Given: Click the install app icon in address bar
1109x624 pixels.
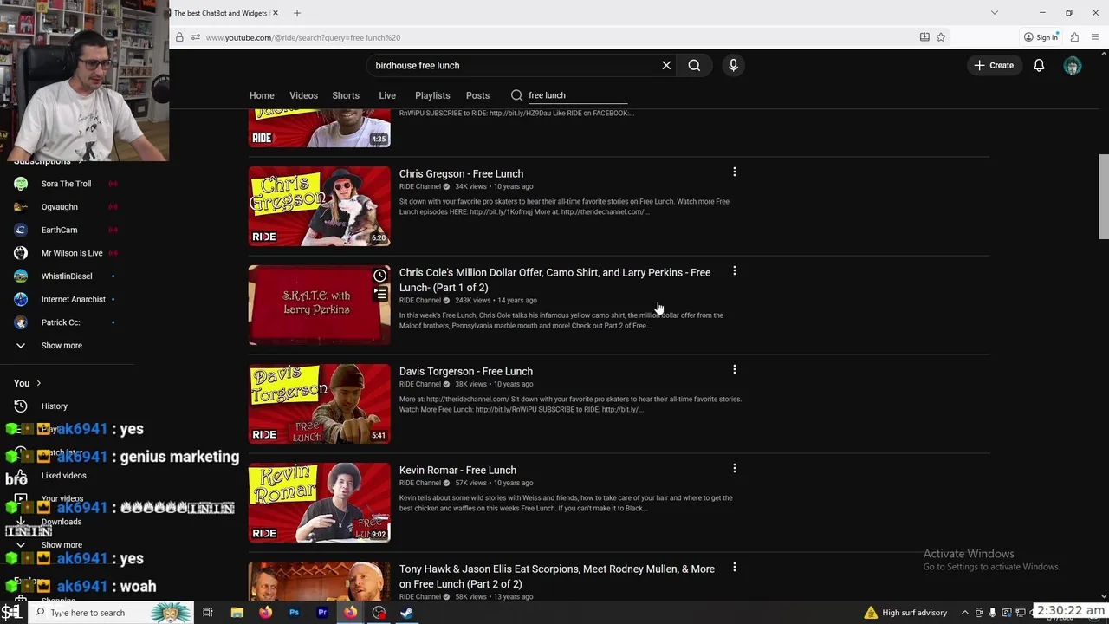Looking at the screenshot, I should (x=924, y=37).
